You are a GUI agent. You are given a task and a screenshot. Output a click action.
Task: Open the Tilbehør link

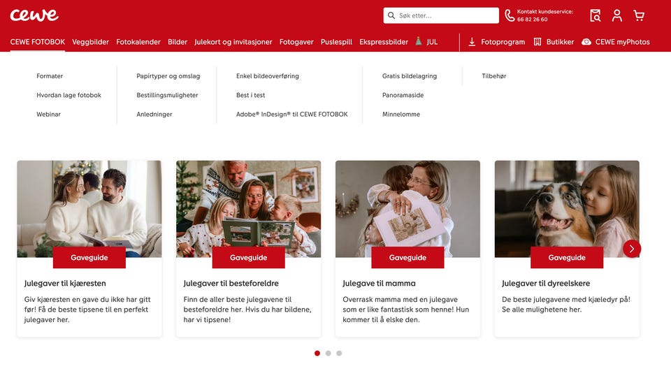click(494, 76)
